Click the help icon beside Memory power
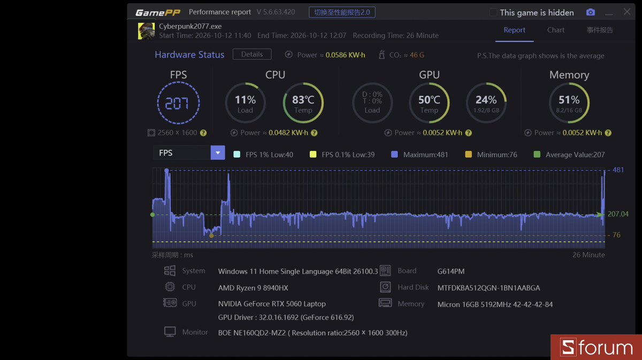642x360 pixels. coord(608,133)
